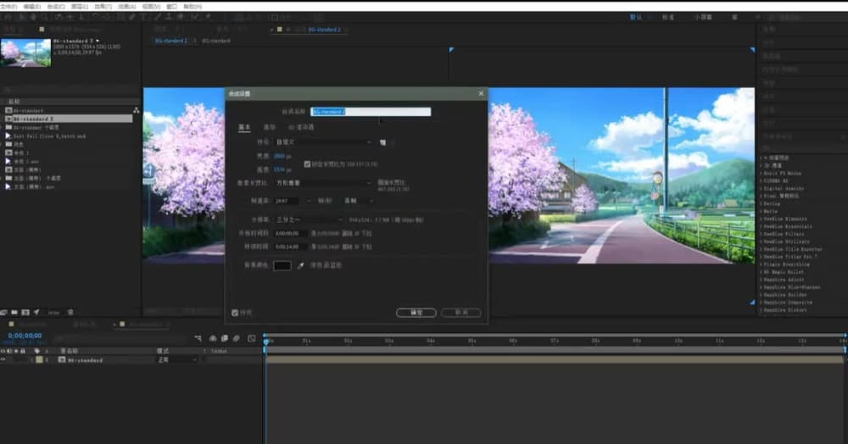
Task: Click the playhead at timeline start
Action: (x=265, y=341)
